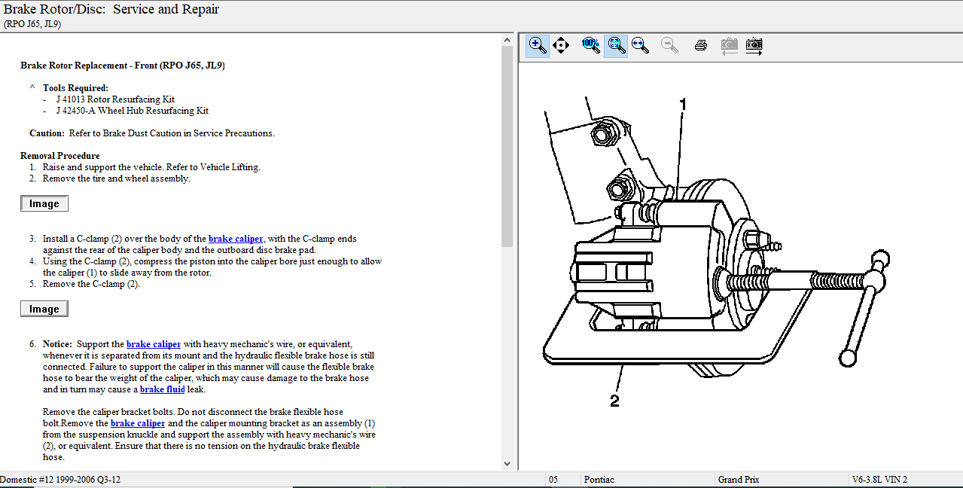This screenshot has height=488, width=963.
Task: Click the fit to width magnifier
Action: (x=641, y=46)
